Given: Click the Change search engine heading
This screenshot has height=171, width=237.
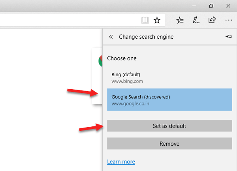Looking at the screenshot, I should (x=147, y=37).
